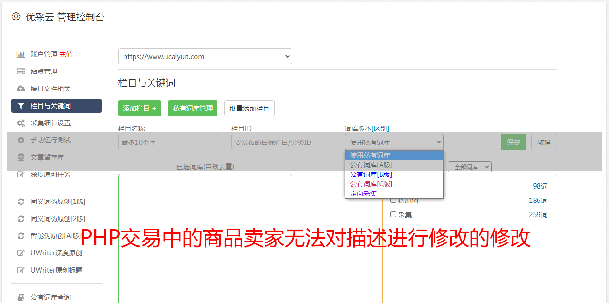The width and height of the screenshot is (609, 303).
Task: Click the edit icon for UWriter原创标题
Action: point(21,270)
